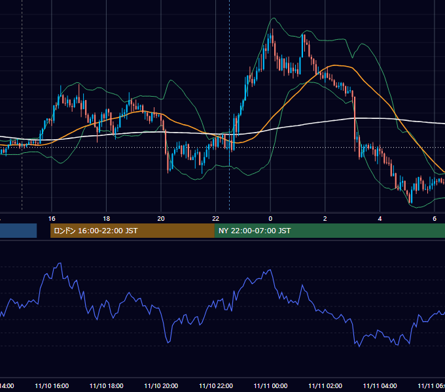The height and width of the screenshot is (392, 445).
Task: Click the 4 hour label on upper chart axis
Action: [380, 219]
